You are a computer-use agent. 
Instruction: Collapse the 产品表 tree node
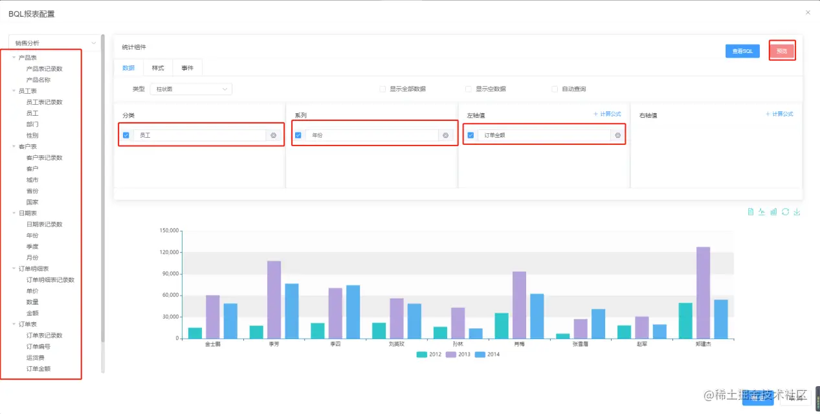click(x=14, y=58)
